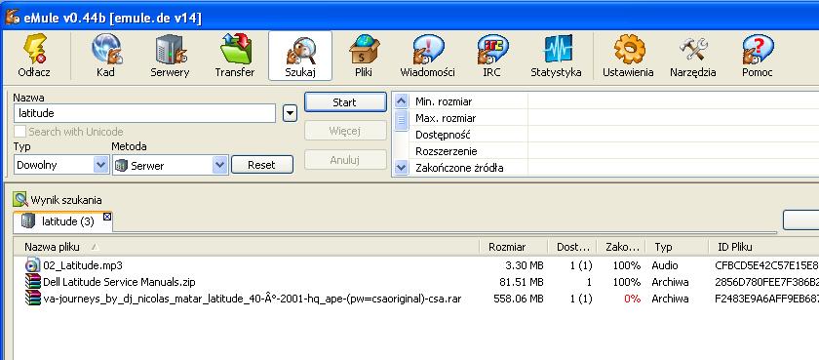The width and height of the screenshot is (819, 360).
Task: Open the Typ Dowolny dropdown
Action: [x=101, y=165]
